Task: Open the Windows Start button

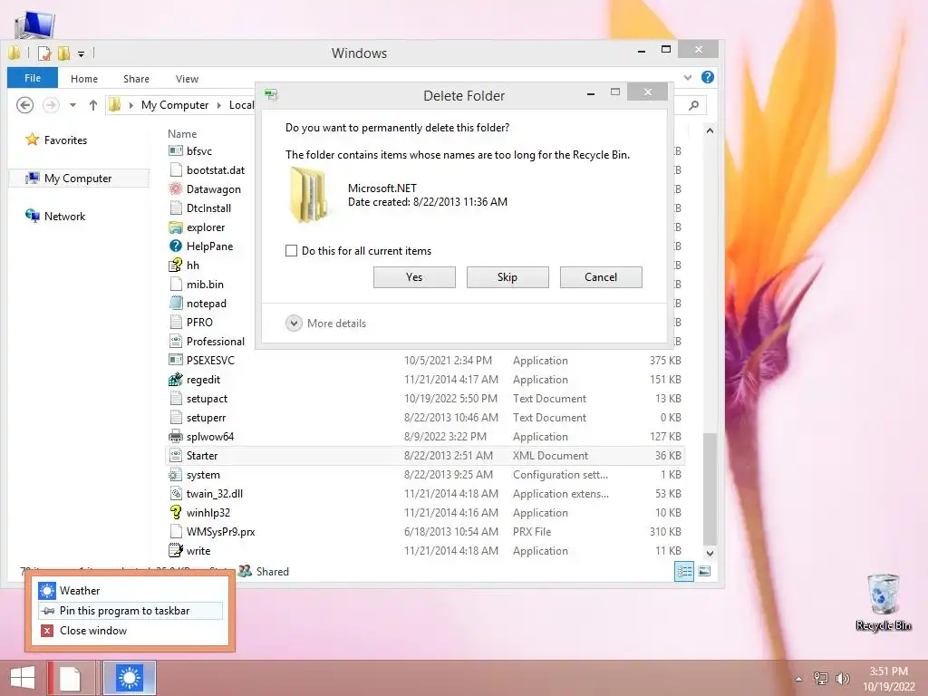Action: 23,678
